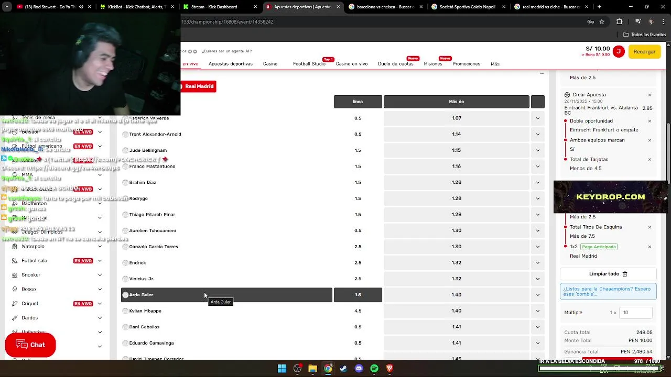Pick the 1.40 odds for Arda Guler

(457, 295)
